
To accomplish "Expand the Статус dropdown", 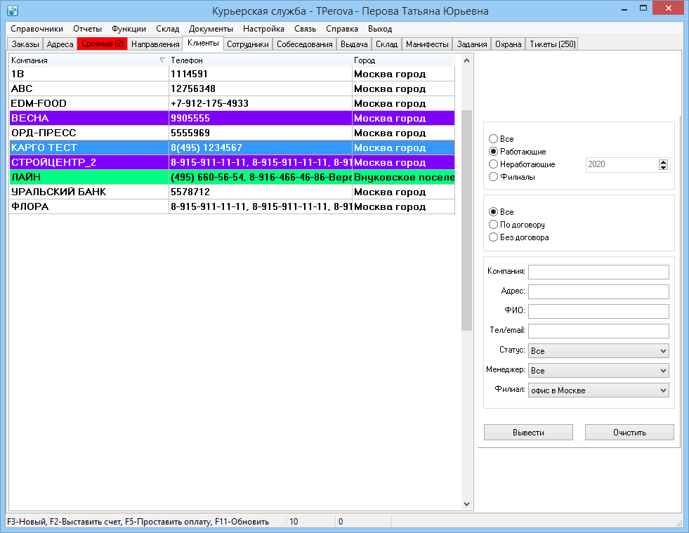I will (x=598, y=350).
